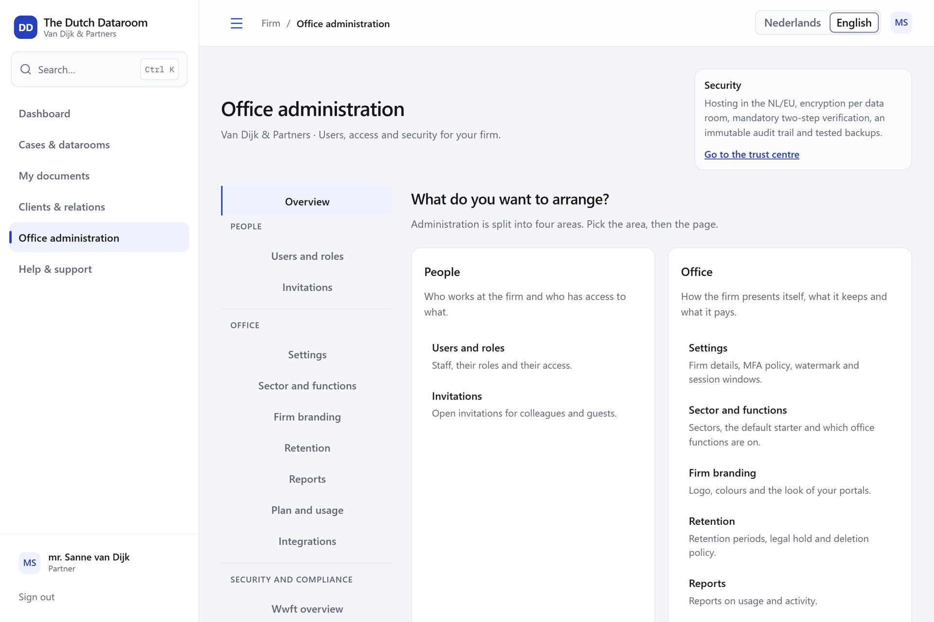This screenshot has height=622, width=934.
Task: Open Sector and functions in side navigation
Action: 307,386
